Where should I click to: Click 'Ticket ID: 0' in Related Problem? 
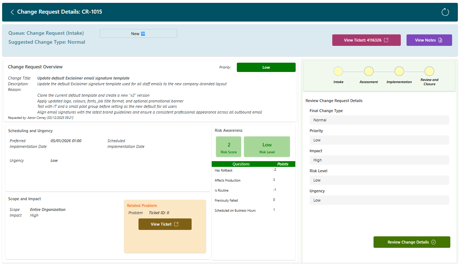[x=159, y=213]
